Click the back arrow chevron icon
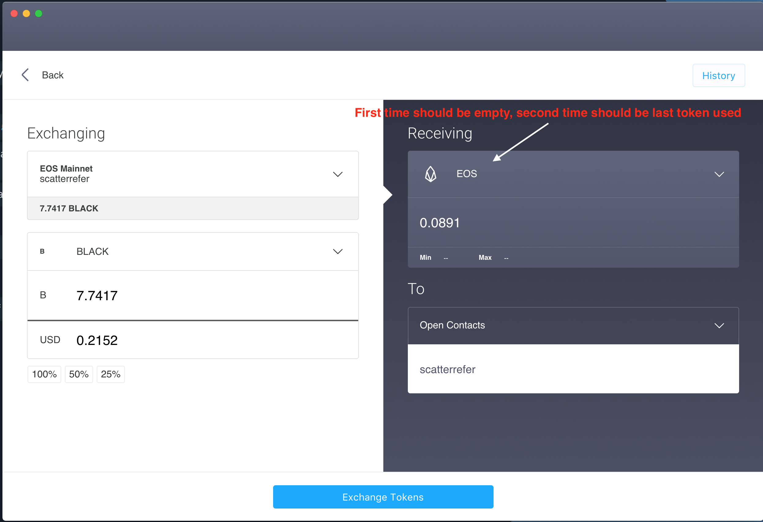Screen dimensions: 763x522 25,74
